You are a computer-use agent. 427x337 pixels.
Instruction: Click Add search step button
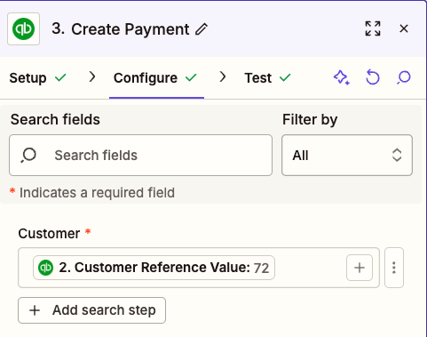91,310
